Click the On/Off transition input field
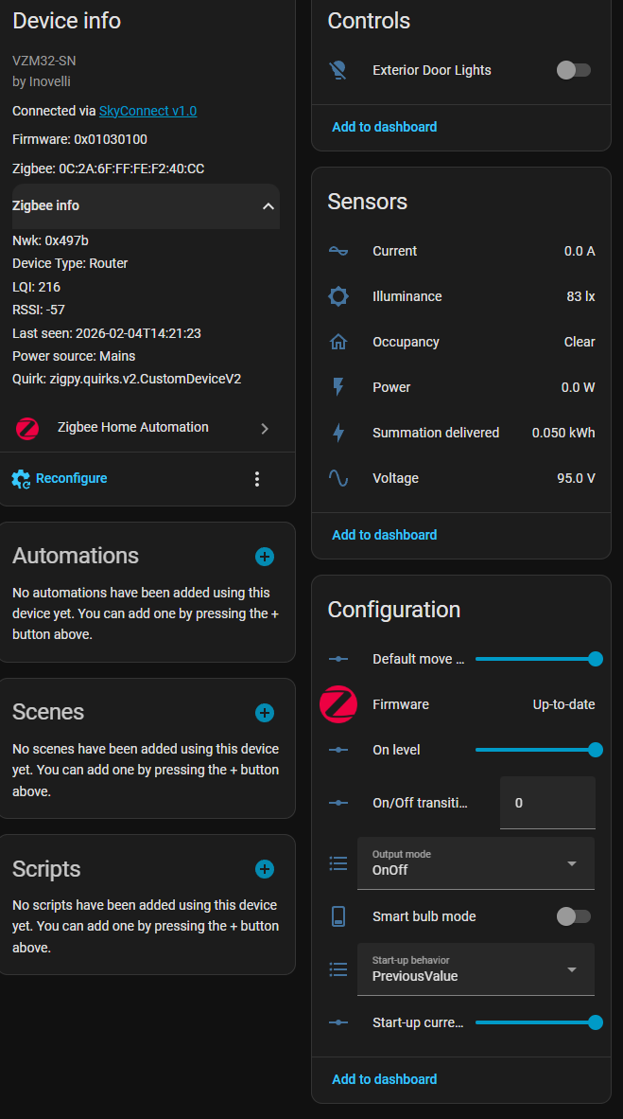This screenshot has width=623, height=1119. [547, 803]
